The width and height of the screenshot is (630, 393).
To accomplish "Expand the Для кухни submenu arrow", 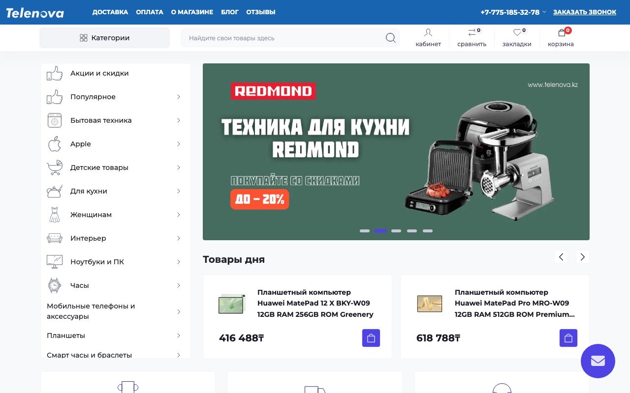I will click(179, 191).
